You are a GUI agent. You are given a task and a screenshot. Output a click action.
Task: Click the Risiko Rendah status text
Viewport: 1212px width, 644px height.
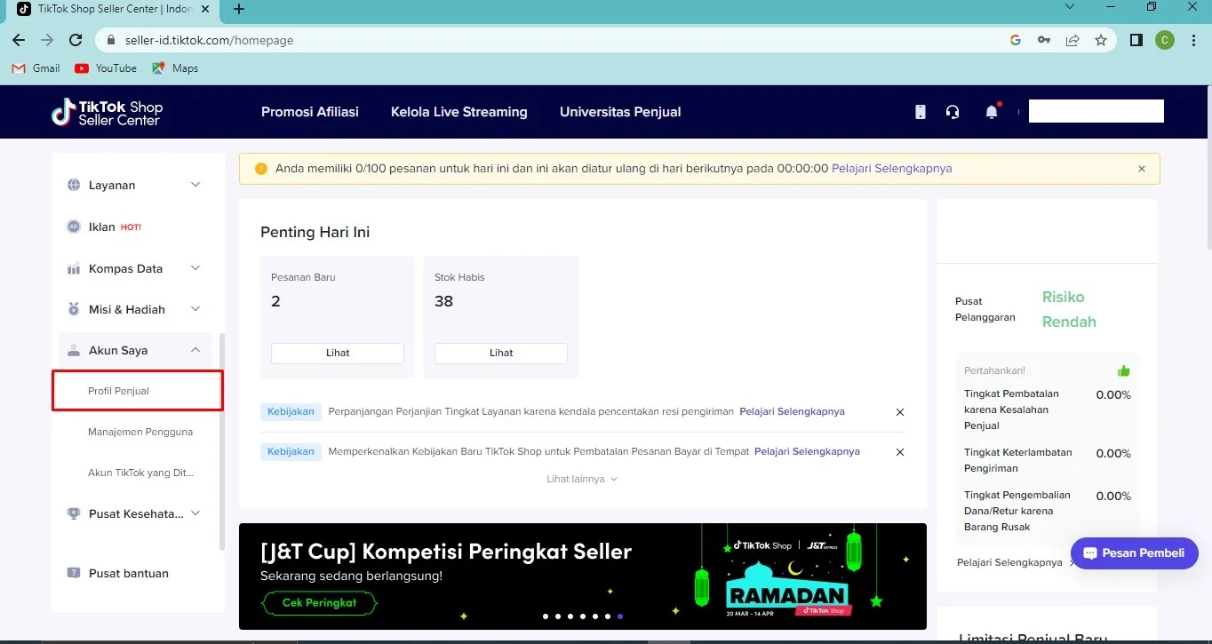pos(1069,309)
